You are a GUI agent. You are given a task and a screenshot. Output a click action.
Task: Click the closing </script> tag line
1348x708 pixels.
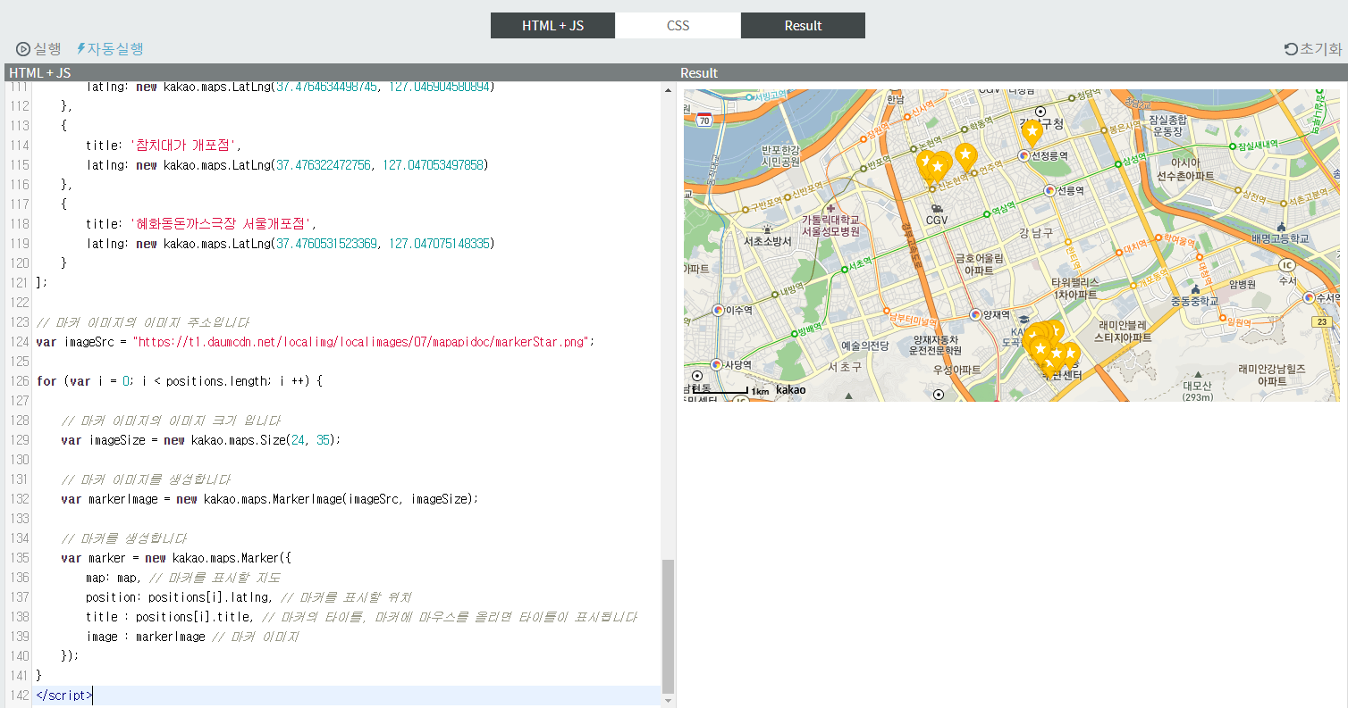click(x=63, y=696)
